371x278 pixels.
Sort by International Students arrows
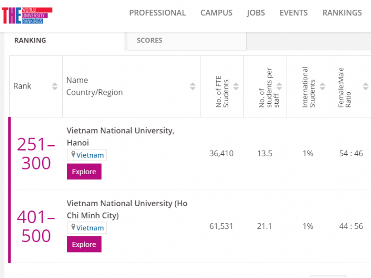point(322,86)
